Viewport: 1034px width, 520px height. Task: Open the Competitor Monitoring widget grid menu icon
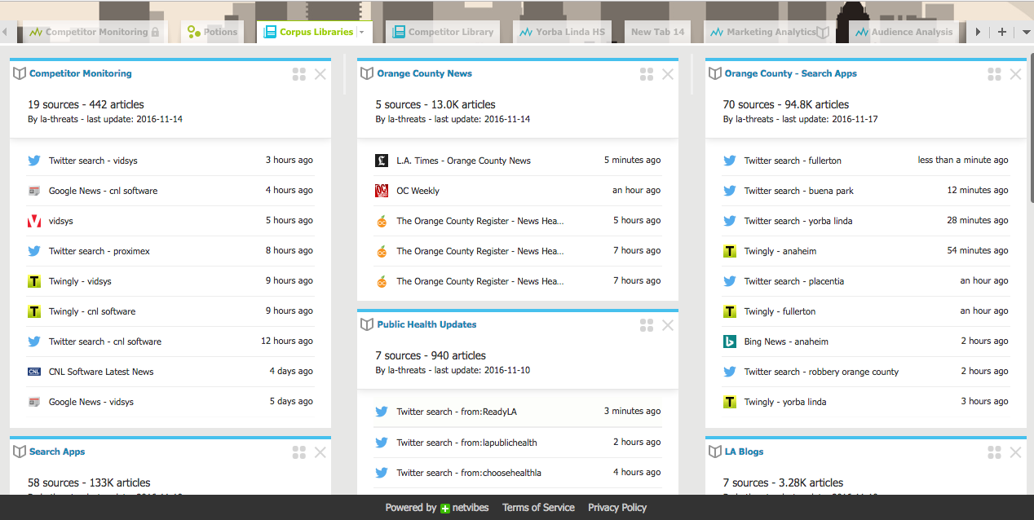coord(298,74)
